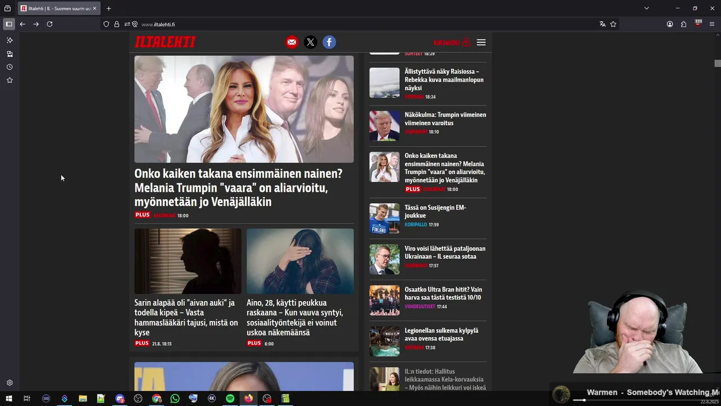Image resolution: width=721 pixels, height=406 pixels.
Task: Click the Kirjaudu login button
Action: pos(452,42)
